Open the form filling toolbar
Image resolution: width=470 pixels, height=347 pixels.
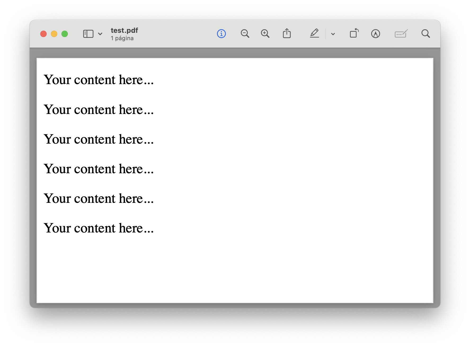(x=401, y=34)
